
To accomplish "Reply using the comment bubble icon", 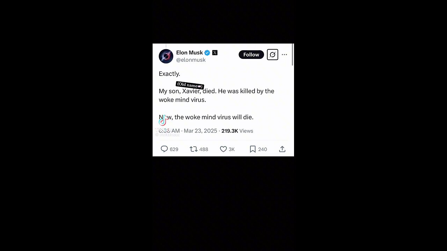I will tap(164, 149).
